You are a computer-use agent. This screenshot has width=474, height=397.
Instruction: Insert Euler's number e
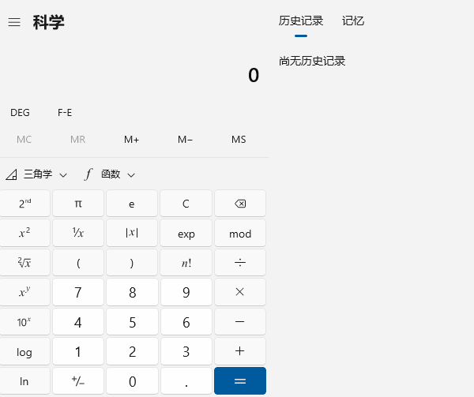[x=132, y=204]
